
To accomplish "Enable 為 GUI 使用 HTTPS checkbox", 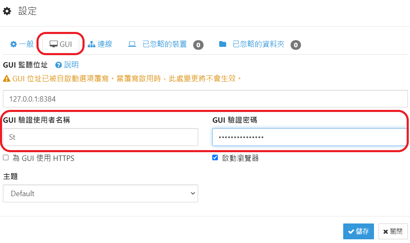I will point(6,158).
